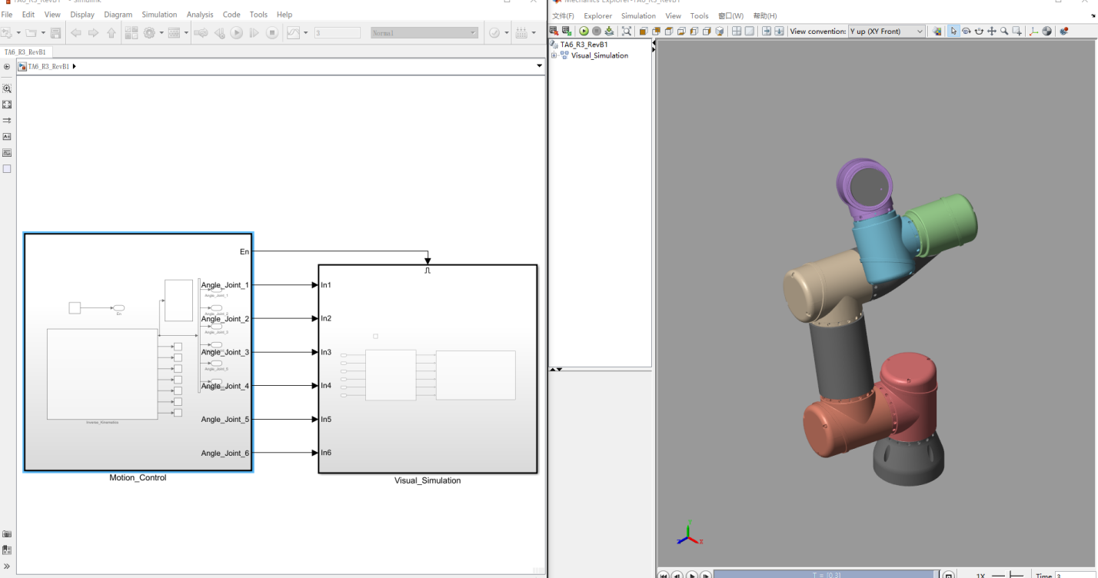The image size is (1098, 578).
Task: Toggle the Single view pane icon
Action: coord(749,32)
